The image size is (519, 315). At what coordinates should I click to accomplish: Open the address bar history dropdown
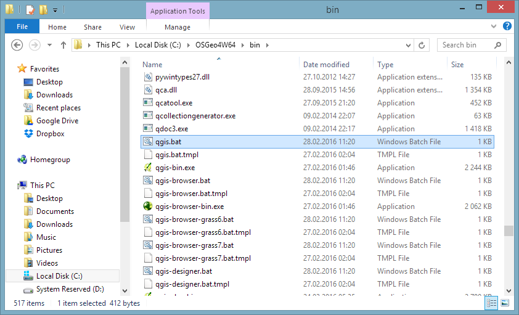pos(407,45)
